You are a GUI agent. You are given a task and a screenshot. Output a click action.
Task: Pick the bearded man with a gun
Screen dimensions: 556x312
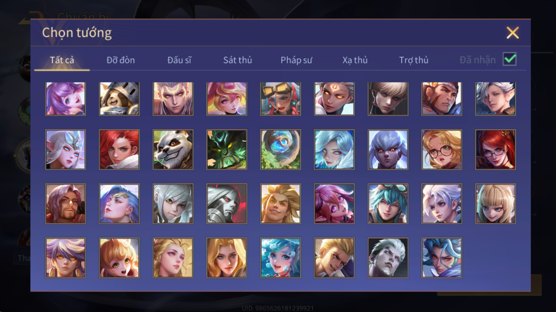click(66, 204)
